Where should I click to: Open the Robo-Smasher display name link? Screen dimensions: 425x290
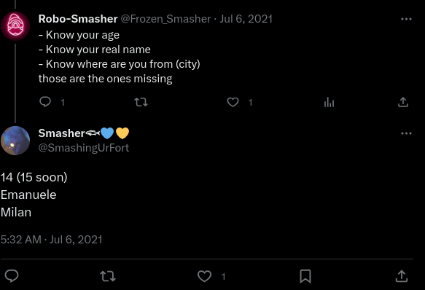pyautogui.click(x=78, y=19)
